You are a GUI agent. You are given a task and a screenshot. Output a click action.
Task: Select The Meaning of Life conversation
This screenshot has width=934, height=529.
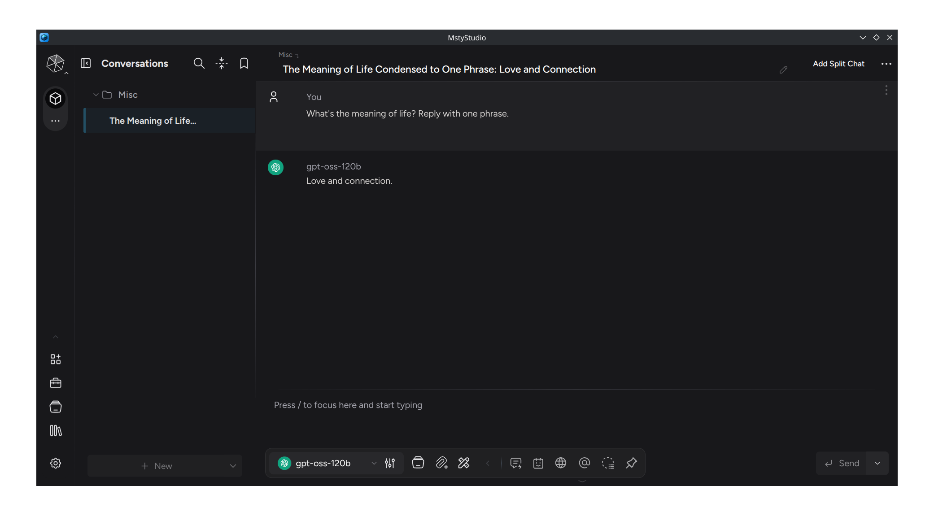tap(153, 121)
